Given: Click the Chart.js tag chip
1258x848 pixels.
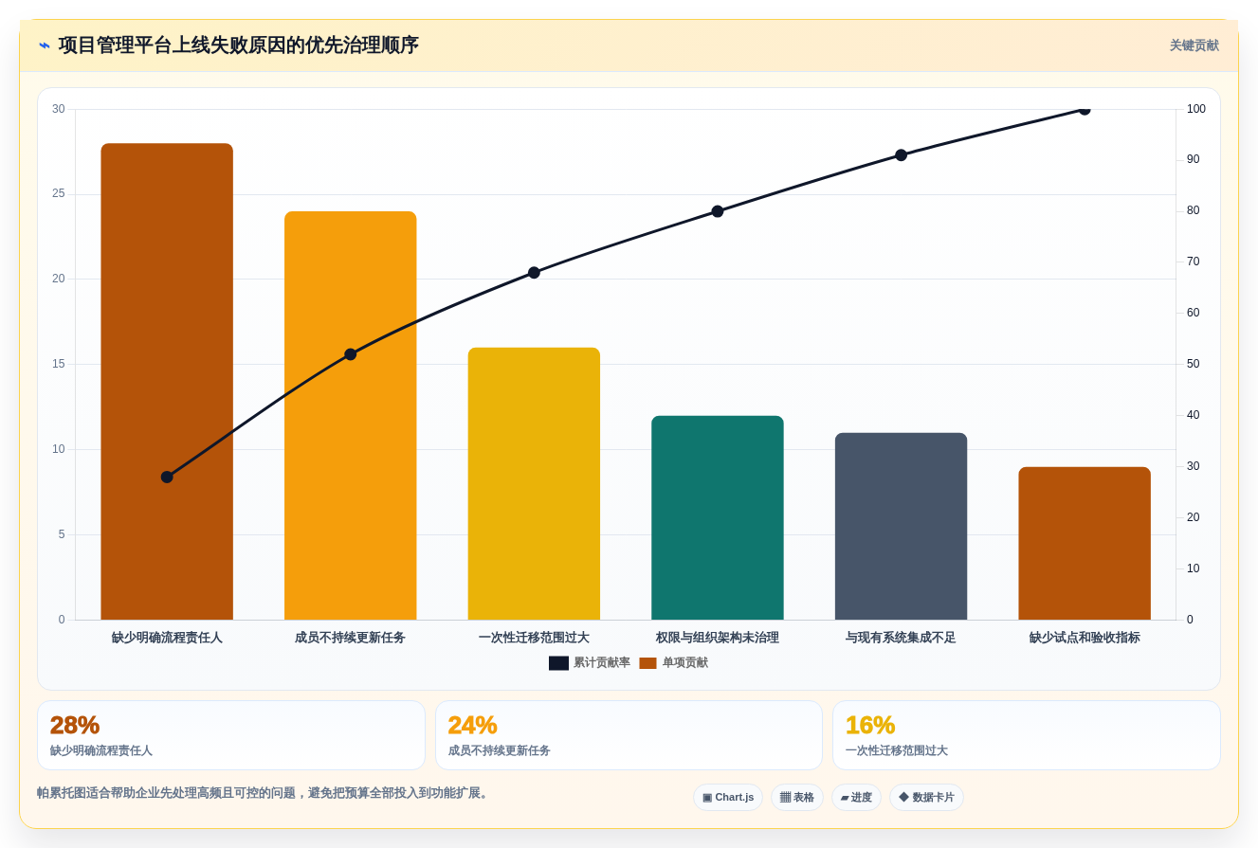Looking at the screenshot, I should 728,798.
